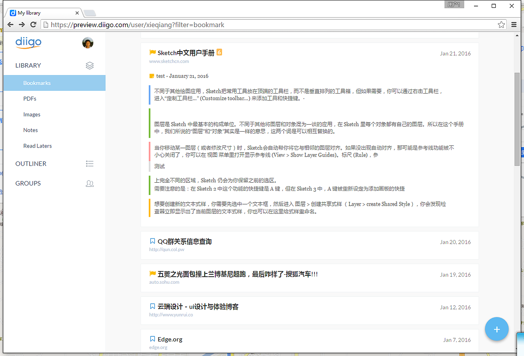Click the Jan 19, 2016 date
524x356 pixels.
pos(455,275)
